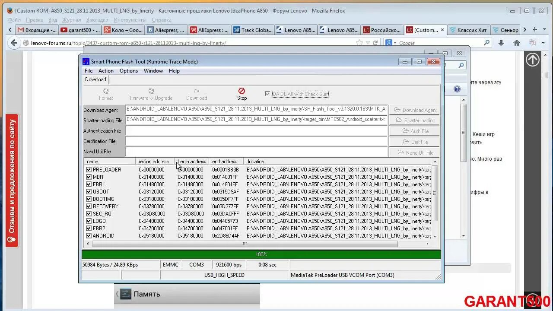
Task: Open new Firefox tab with plus icon
Action: pyautogui.click(x=534, y=30)
